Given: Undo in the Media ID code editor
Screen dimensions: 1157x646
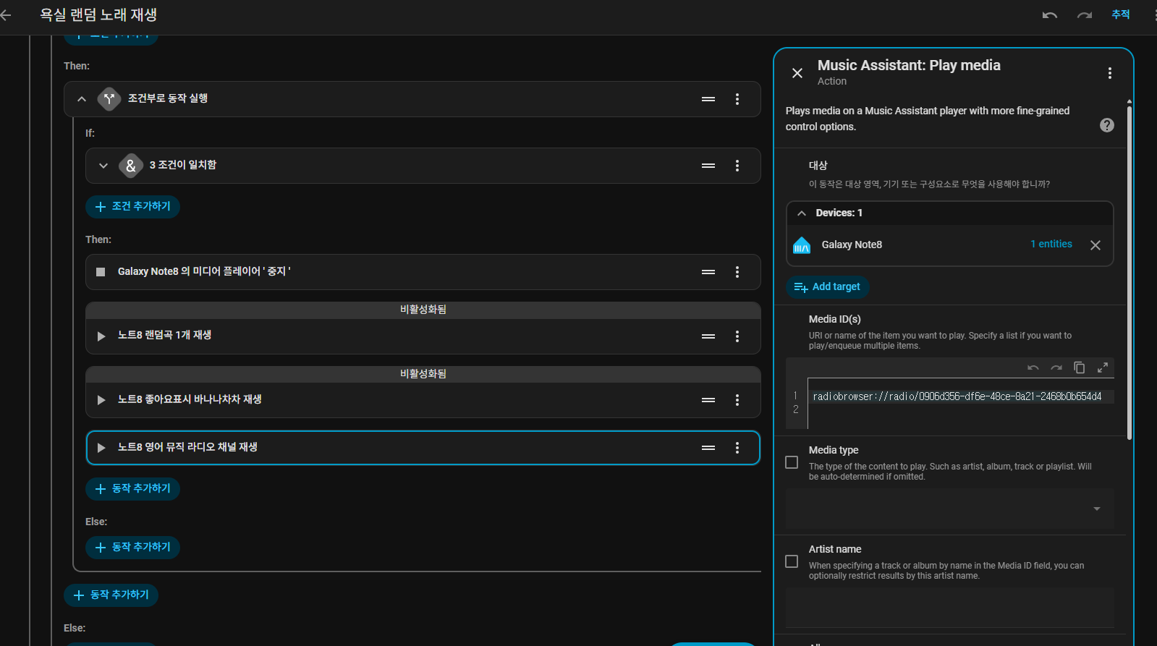Looking at the screenshot, I should 1033,367.
